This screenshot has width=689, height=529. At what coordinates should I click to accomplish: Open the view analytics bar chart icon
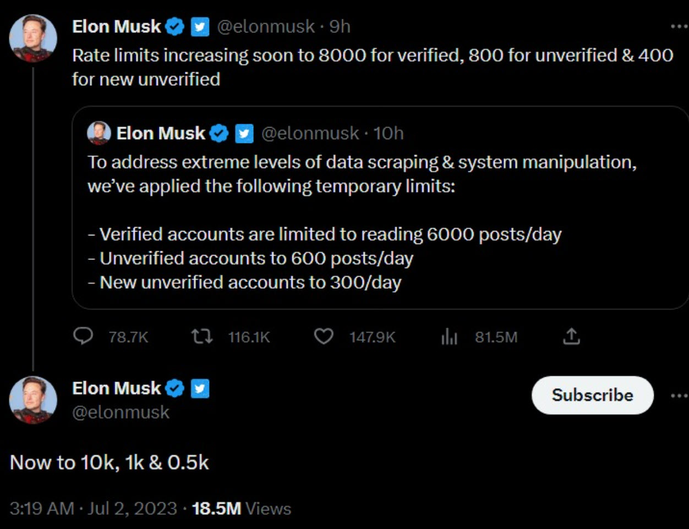coord(449,337)
